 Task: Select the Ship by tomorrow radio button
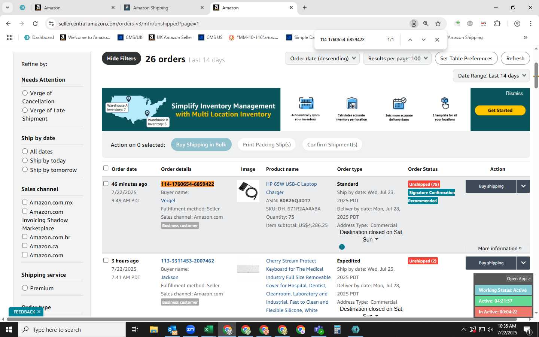(25, 170)
